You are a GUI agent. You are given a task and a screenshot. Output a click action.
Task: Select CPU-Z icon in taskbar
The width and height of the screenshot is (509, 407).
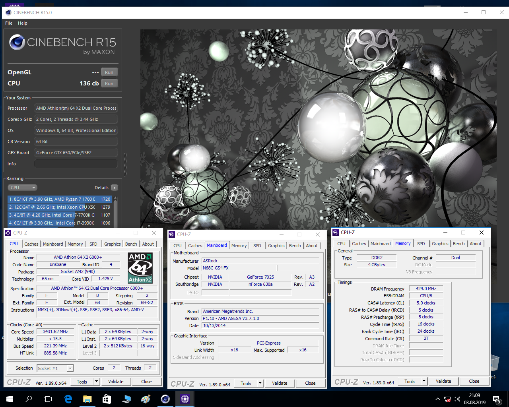[x=185, y=399]
